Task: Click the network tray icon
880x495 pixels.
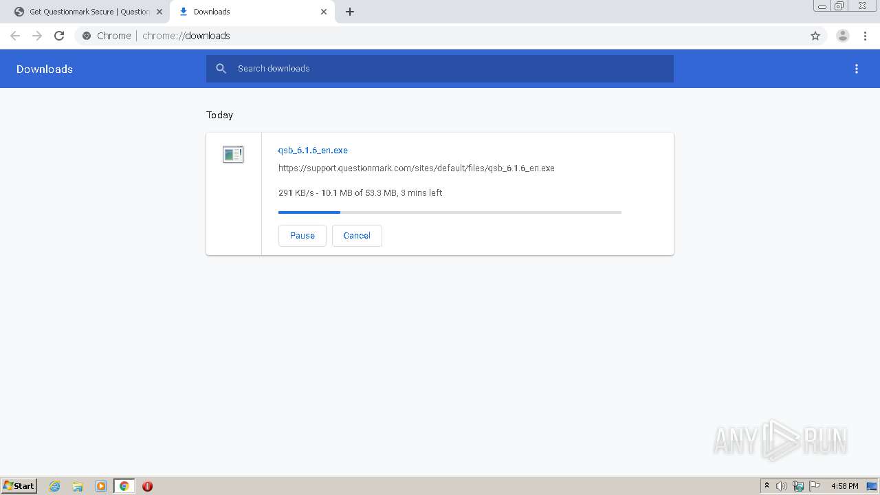Action: click(x=798, y=486)
